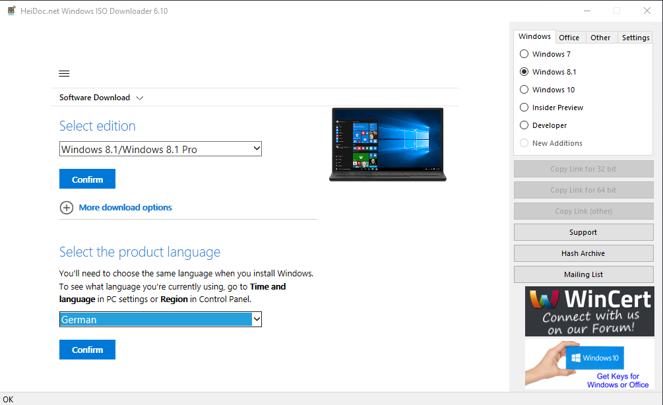Open the Hash Archive button

(x=584, y=253)
